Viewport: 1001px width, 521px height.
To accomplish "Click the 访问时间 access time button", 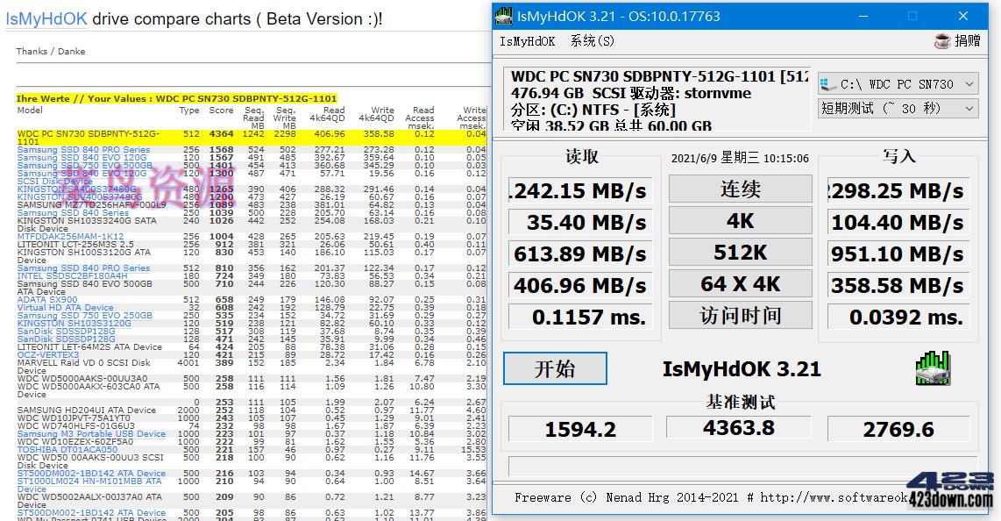I will point(739,315).
